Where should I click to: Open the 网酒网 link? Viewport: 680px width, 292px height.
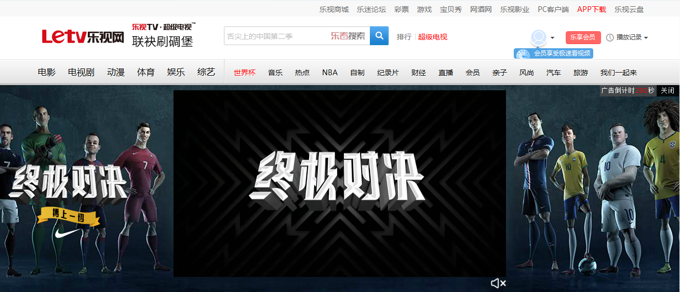pos(481,9)
